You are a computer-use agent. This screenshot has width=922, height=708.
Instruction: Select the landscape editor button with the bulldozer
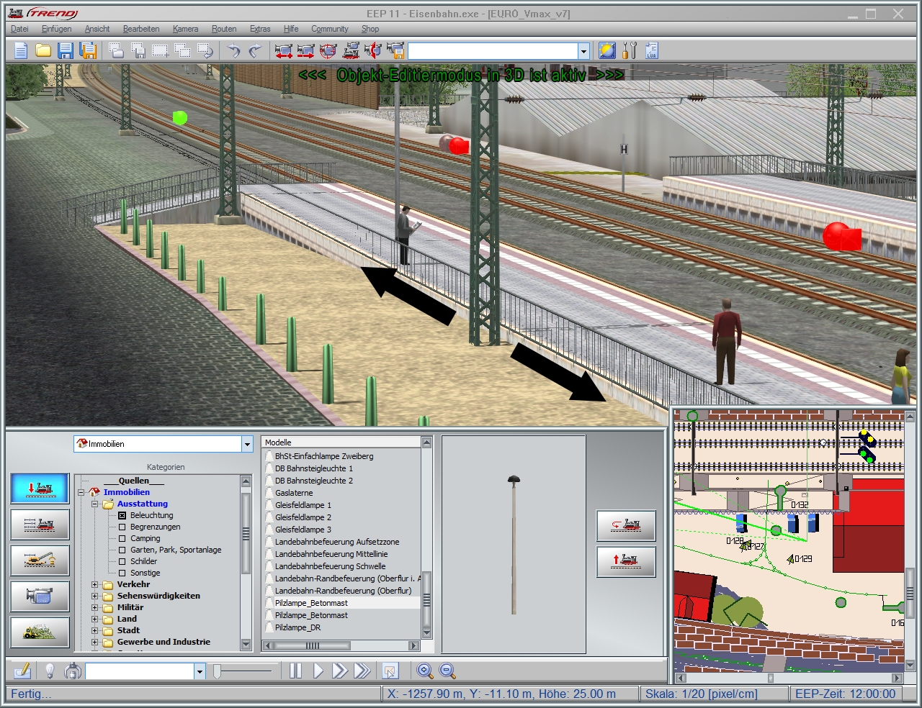[40, 632]
